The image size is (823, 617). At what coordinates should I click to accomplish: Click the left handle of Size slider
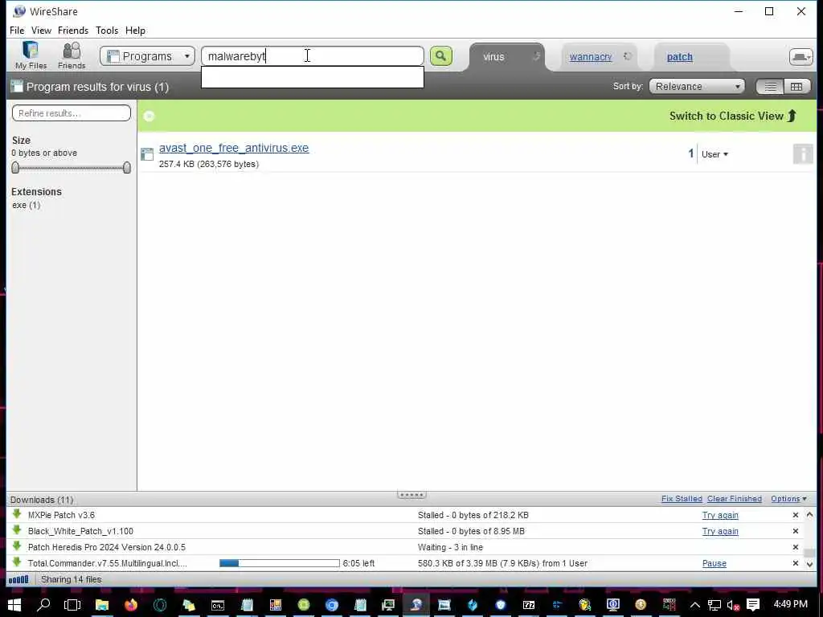click(x=15, y=167)
